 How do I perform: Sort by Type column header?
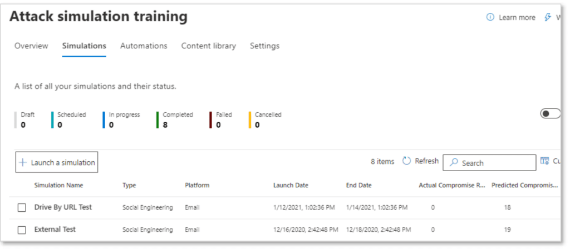point(129,185)
